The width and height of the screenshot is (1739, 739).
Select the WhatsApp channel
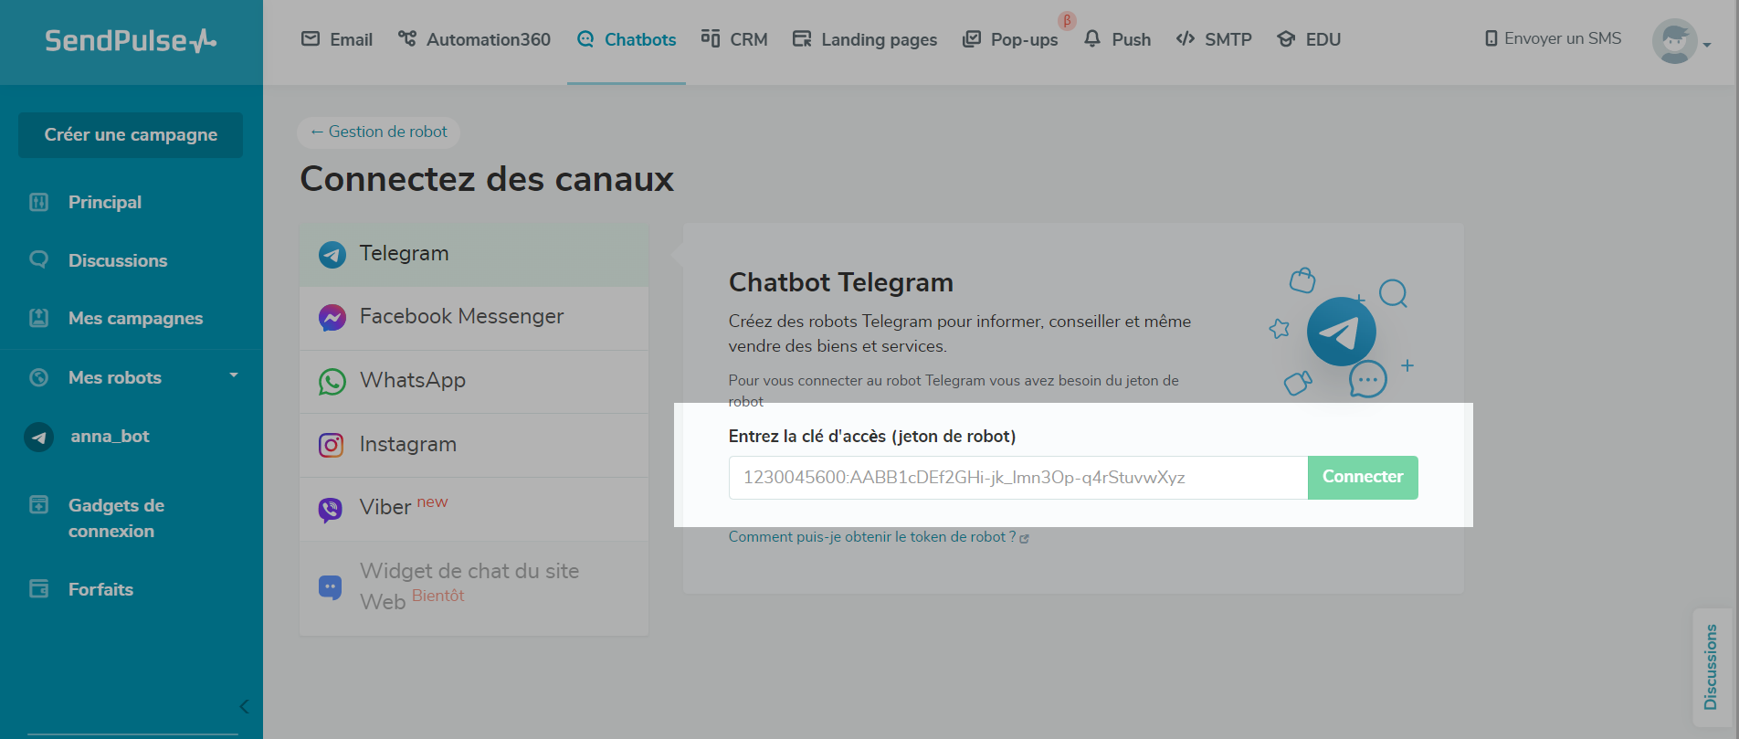tap(474, 381)
